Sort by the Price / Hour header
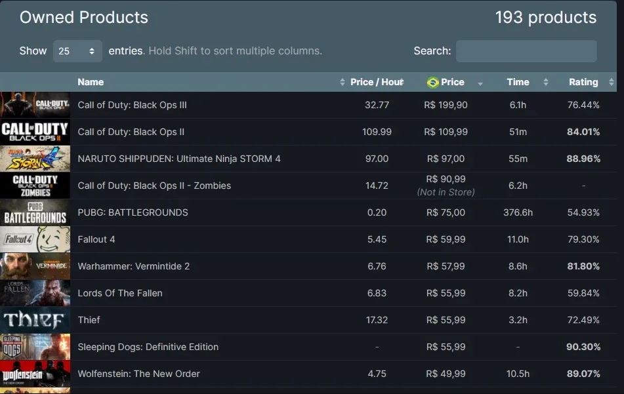624x394 pixels. point(377,82)
